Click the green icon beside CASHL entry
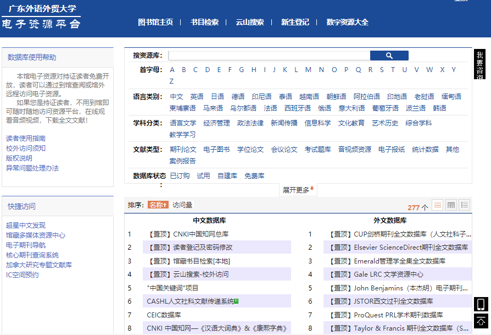This screenshot has height=335, width=491. tap(236, 301)
